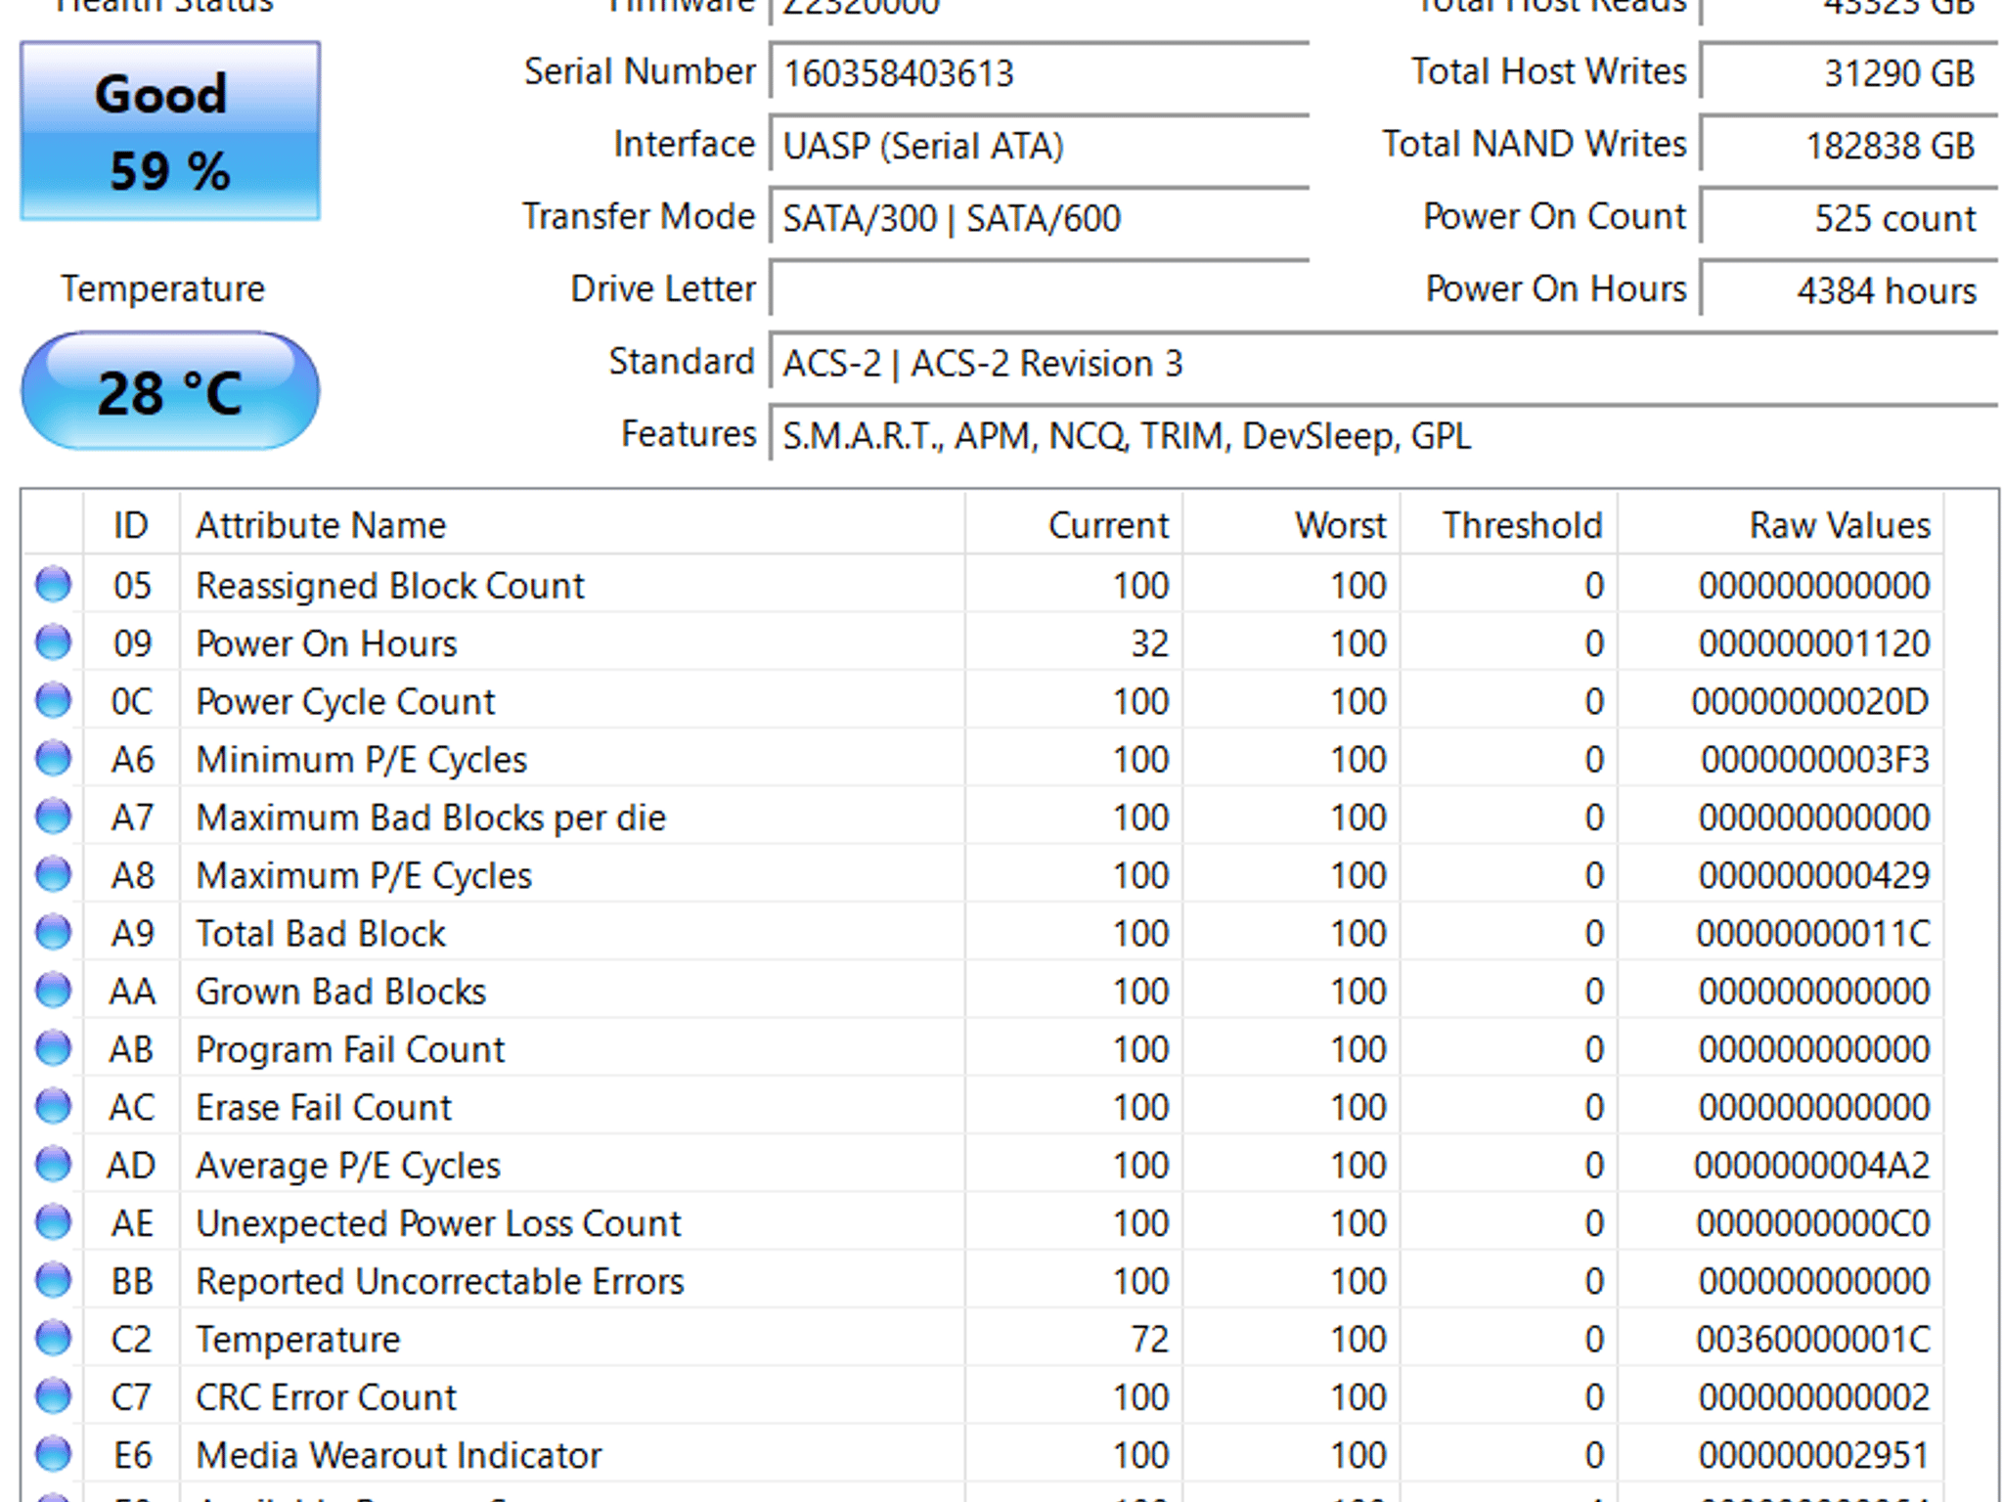Click the Worst column header
The image size is (2003, 1502).
1291,525
